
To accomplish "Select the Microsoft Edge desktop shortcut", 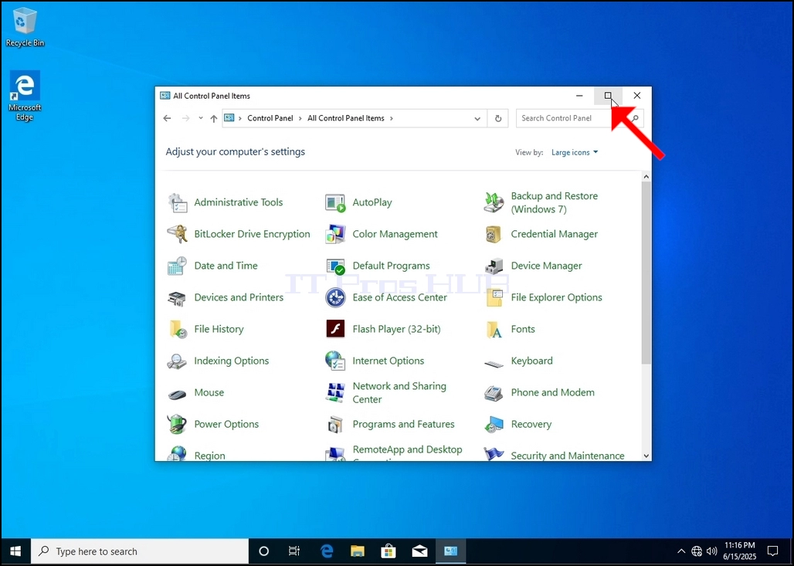I will [x=24, y=97].
